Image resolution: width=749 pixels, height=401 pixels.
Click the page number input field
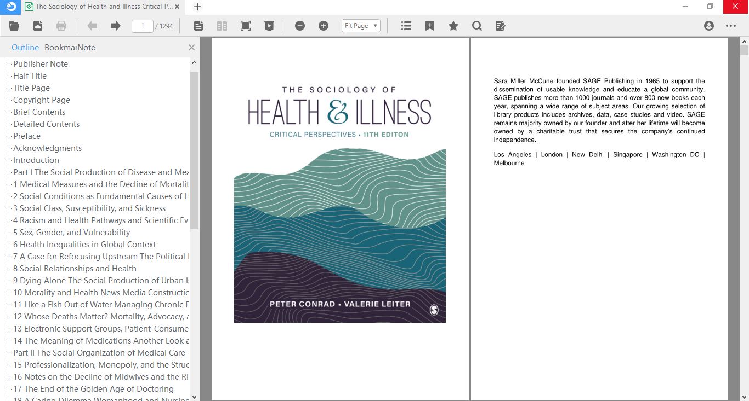(x=143, y=26)
